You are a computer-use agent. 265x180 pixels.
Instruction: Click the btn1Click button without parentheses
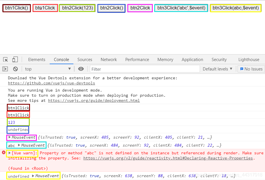point(45,8)
